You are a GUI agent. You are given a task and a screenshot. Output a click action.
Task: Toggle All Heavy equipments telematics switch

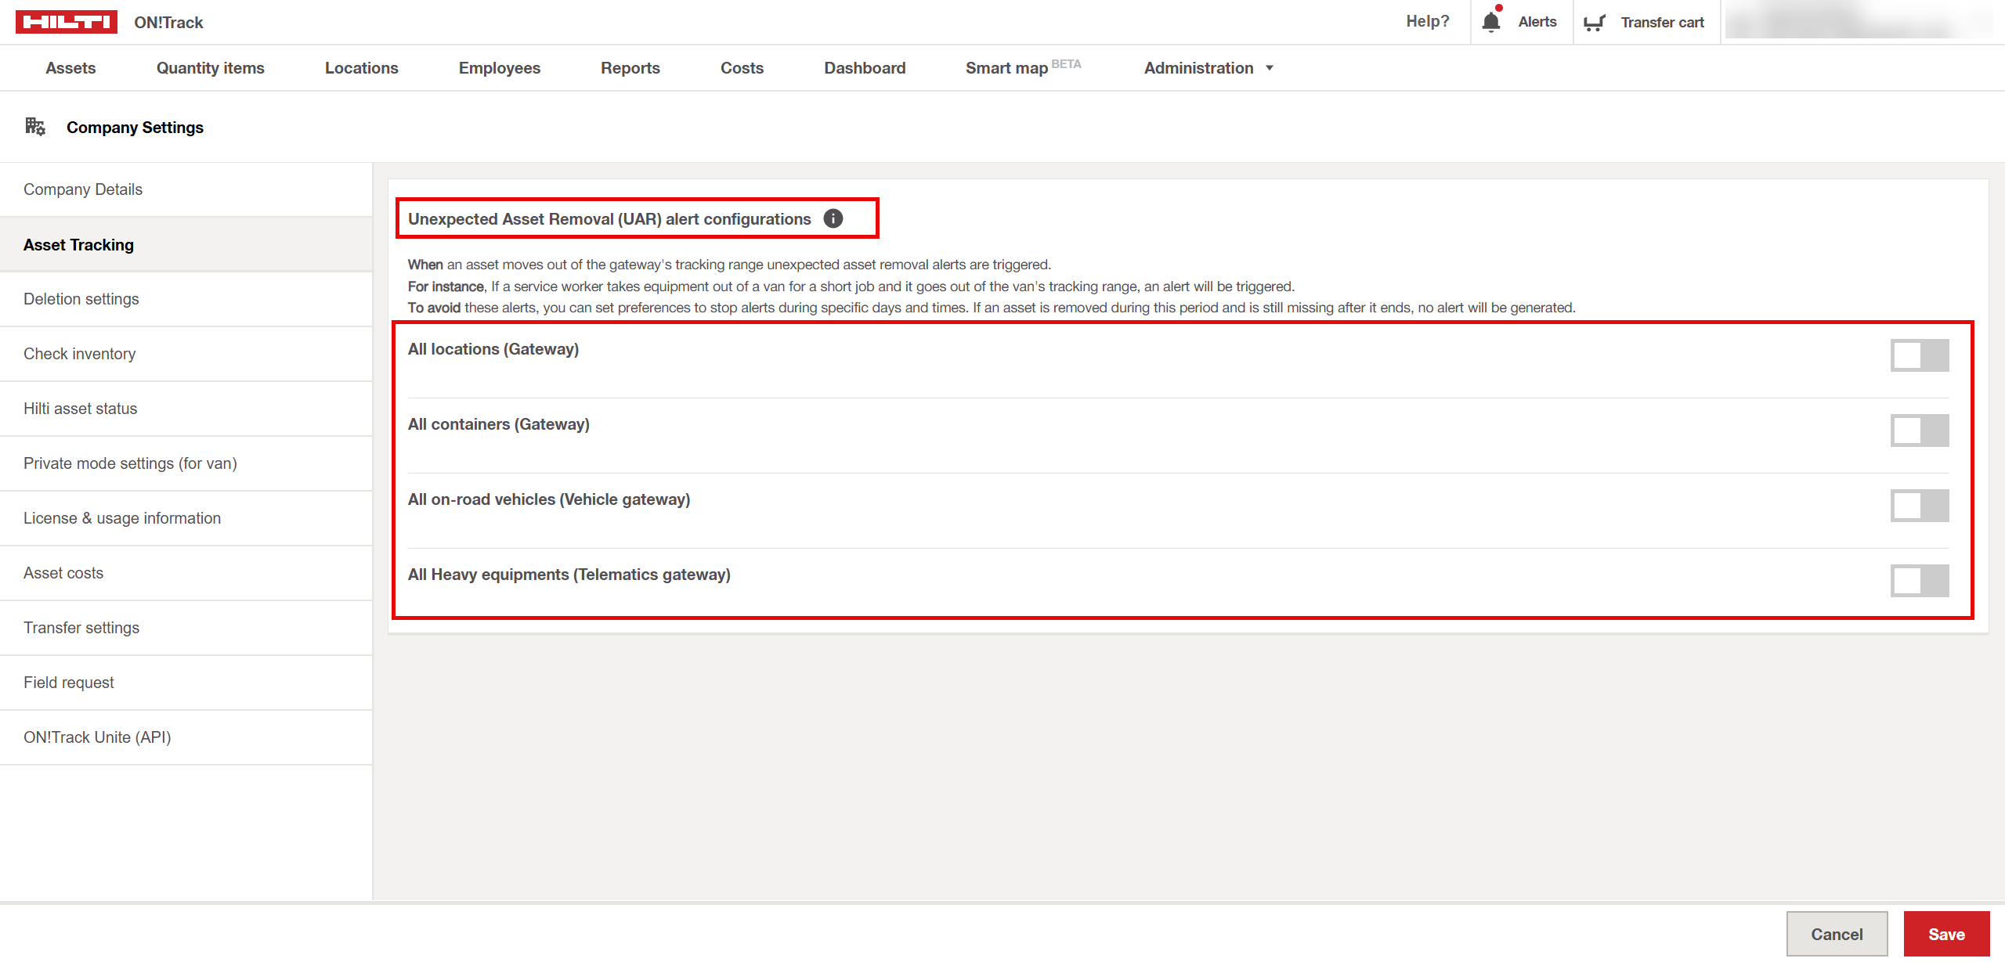pos(1919,581)
